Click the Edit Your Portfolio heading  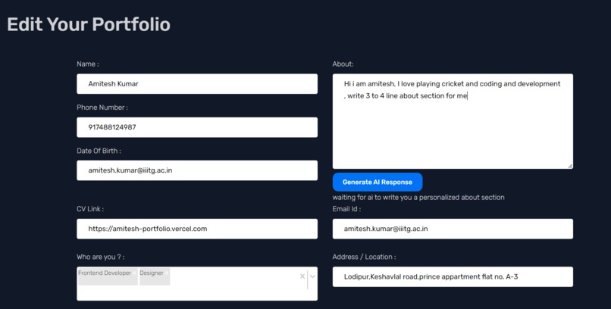(89, 24)
